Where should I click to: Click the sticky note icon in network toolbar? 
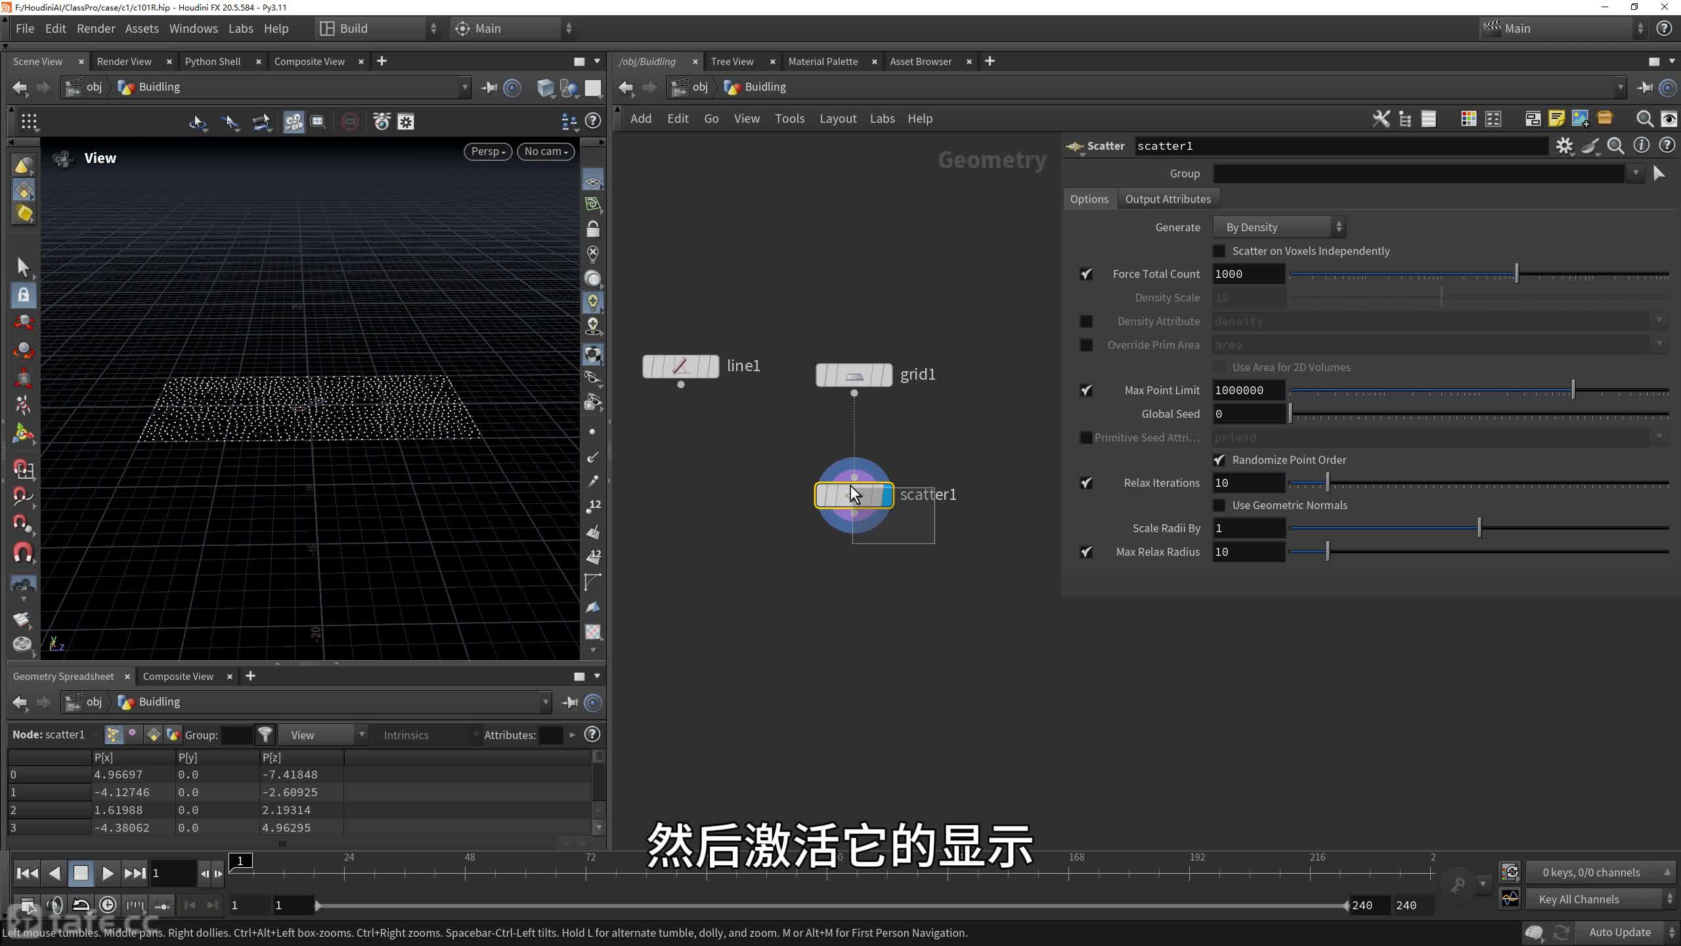point(1556,119)
